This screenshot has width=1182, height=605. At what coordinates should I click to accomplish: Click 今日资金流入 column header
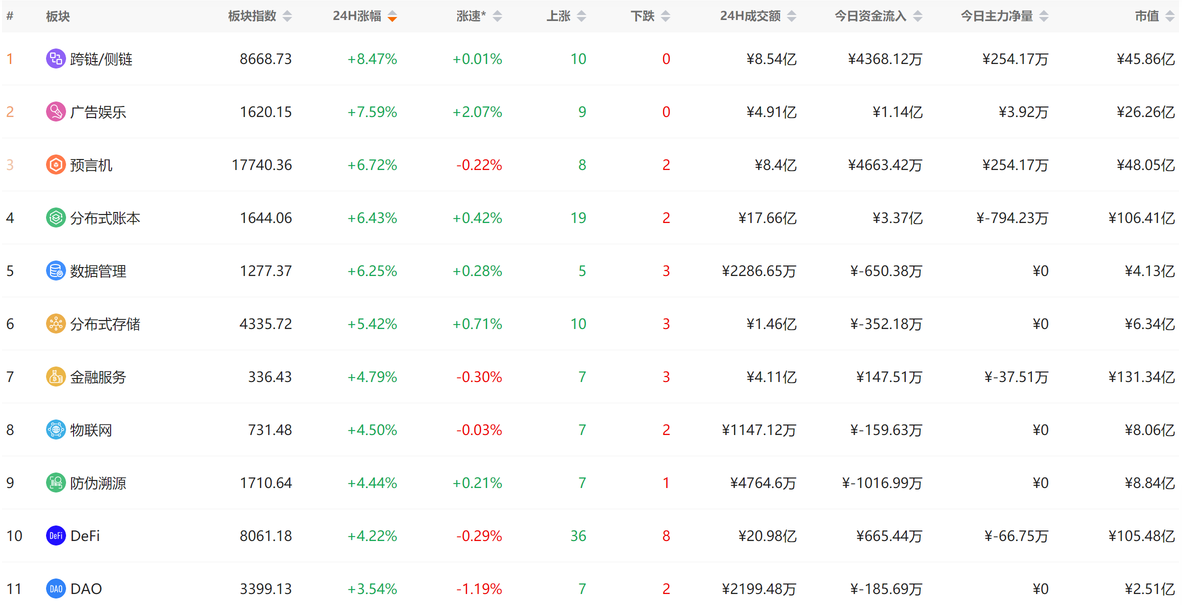tap(871, 16)
